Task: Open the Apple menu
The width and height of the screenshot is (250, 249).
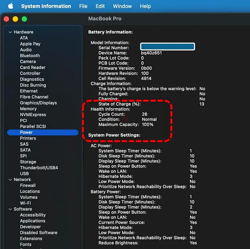Action: (x=11, y=6)
